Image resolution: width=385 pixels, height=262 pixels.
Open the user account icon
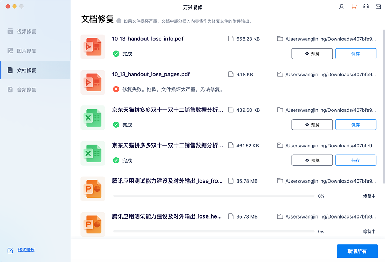click(341, 7)
